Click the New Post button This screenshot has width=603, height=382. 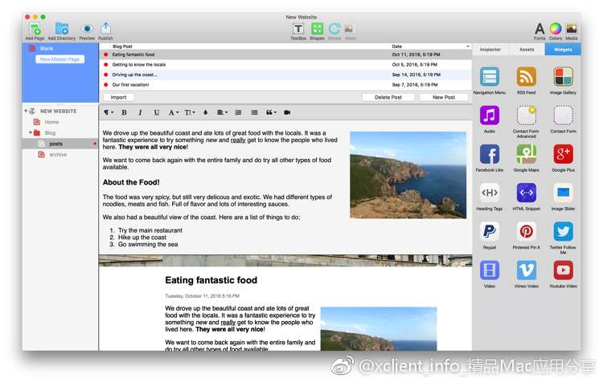click(444, 97)
